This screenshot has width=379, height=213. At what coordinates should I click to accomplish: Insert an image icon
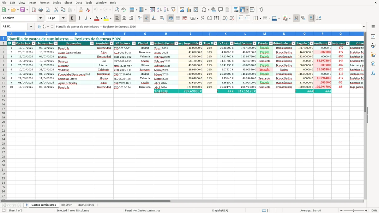pyautogui.click(x=182, y=10)
